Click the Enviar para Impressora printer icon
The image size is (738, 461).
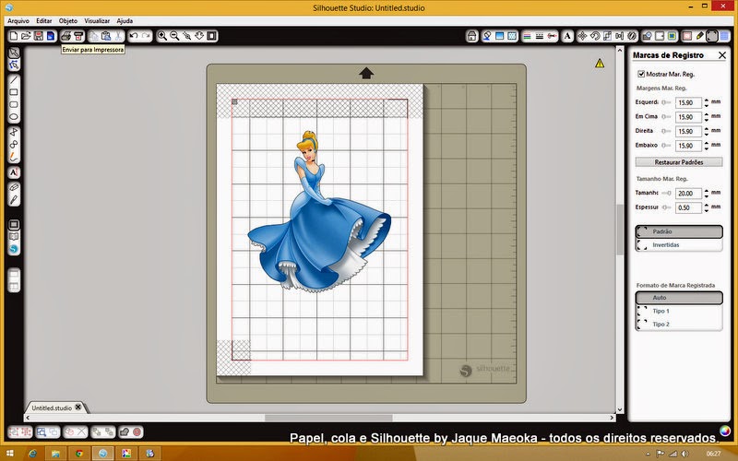(x=65, y=36)
